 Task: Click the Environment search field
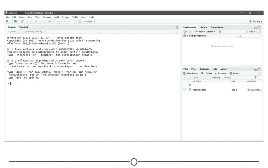[249, 36]
